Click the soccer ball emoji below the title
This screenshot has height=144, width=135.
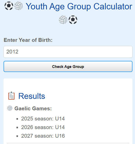point(73,20)
